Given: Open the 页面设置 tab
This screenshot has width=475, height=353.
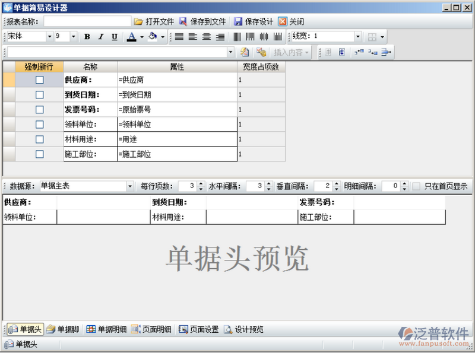Looking at the screenshot, I should click(x=199, y=329).
